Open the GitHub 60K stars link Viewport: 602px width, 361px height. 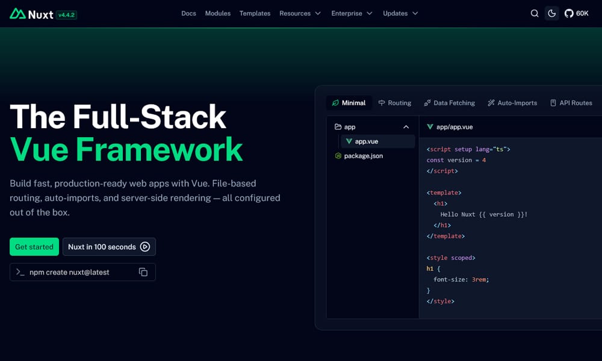click(x=576, y=13)
